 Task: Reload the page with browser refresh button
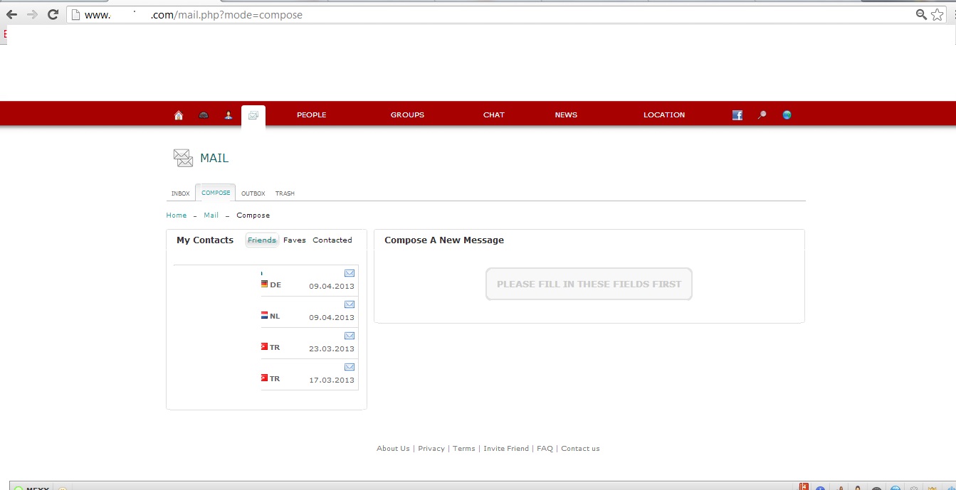pyautogui.click(x=53, y=14)
